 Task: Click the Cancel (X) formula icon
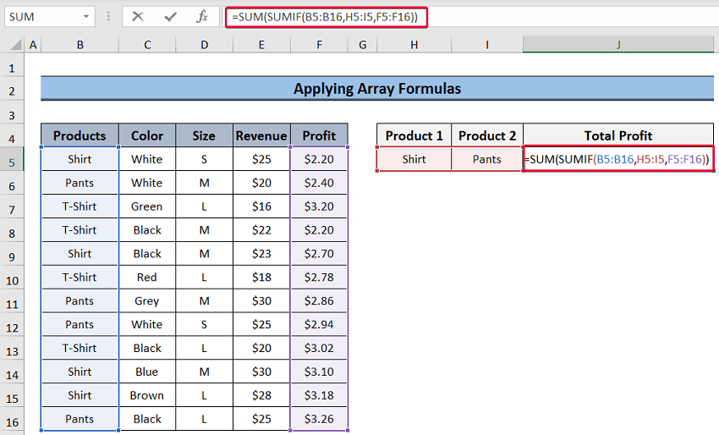tap(138, 16)
